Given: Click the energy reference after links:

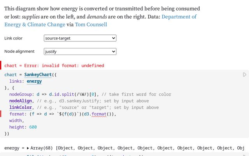Looking at the screenshot, I should pos(34,81).
